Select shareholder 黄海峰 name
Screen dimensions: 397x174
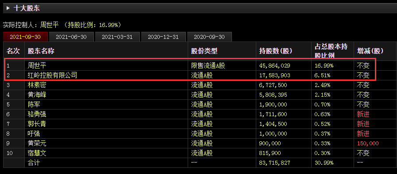(37, 95)
